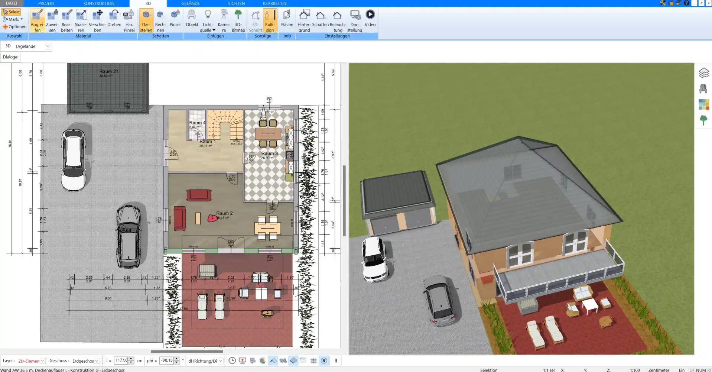Expand the Urgelände view dropdown
The image size is (712, 372).
[48, 46]
